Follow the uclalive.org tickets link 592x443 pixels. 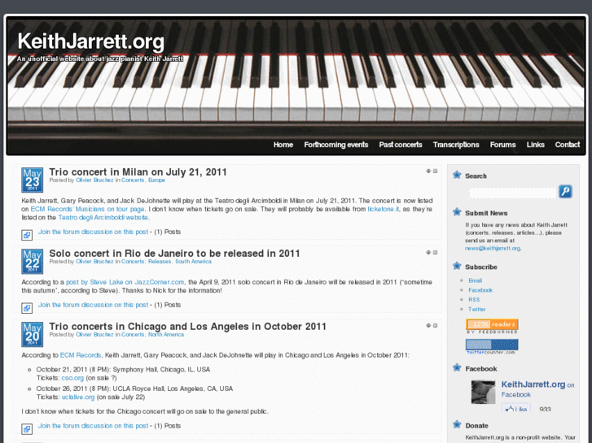(x=78, y=397)
